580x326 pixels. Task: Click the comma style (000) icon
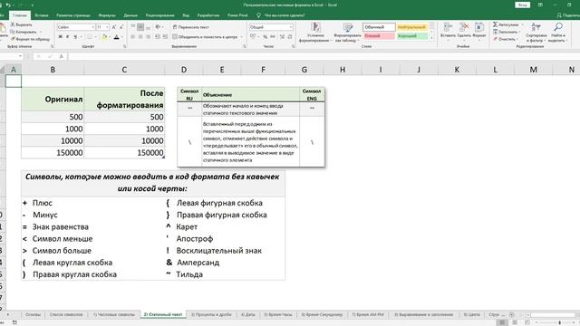click(273, 36)
